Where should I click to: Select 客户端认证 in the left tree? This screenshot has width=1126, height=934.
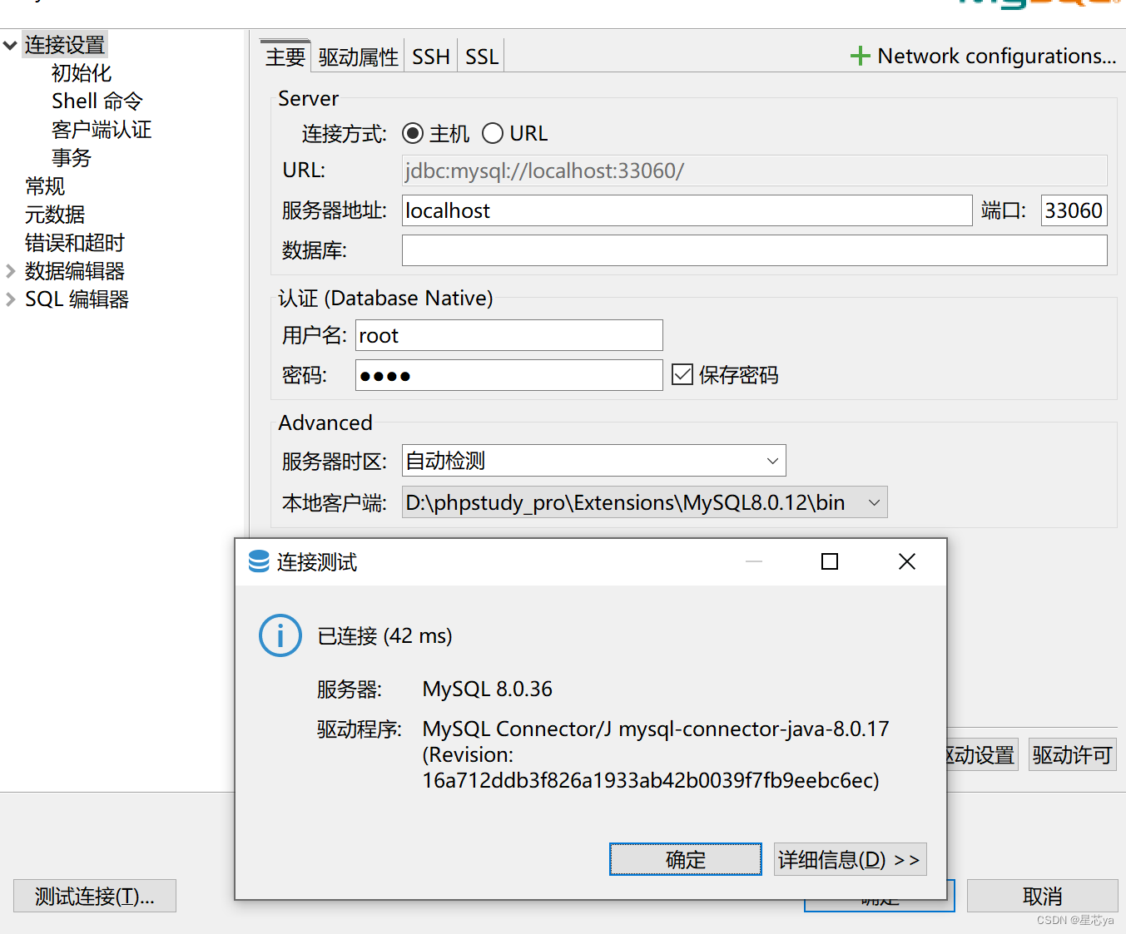click(x=102, y=130)
